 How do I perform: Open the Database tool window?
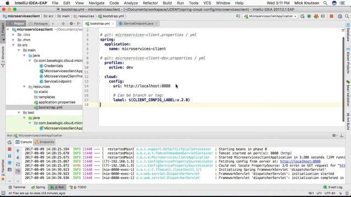(x=348, y=32)
